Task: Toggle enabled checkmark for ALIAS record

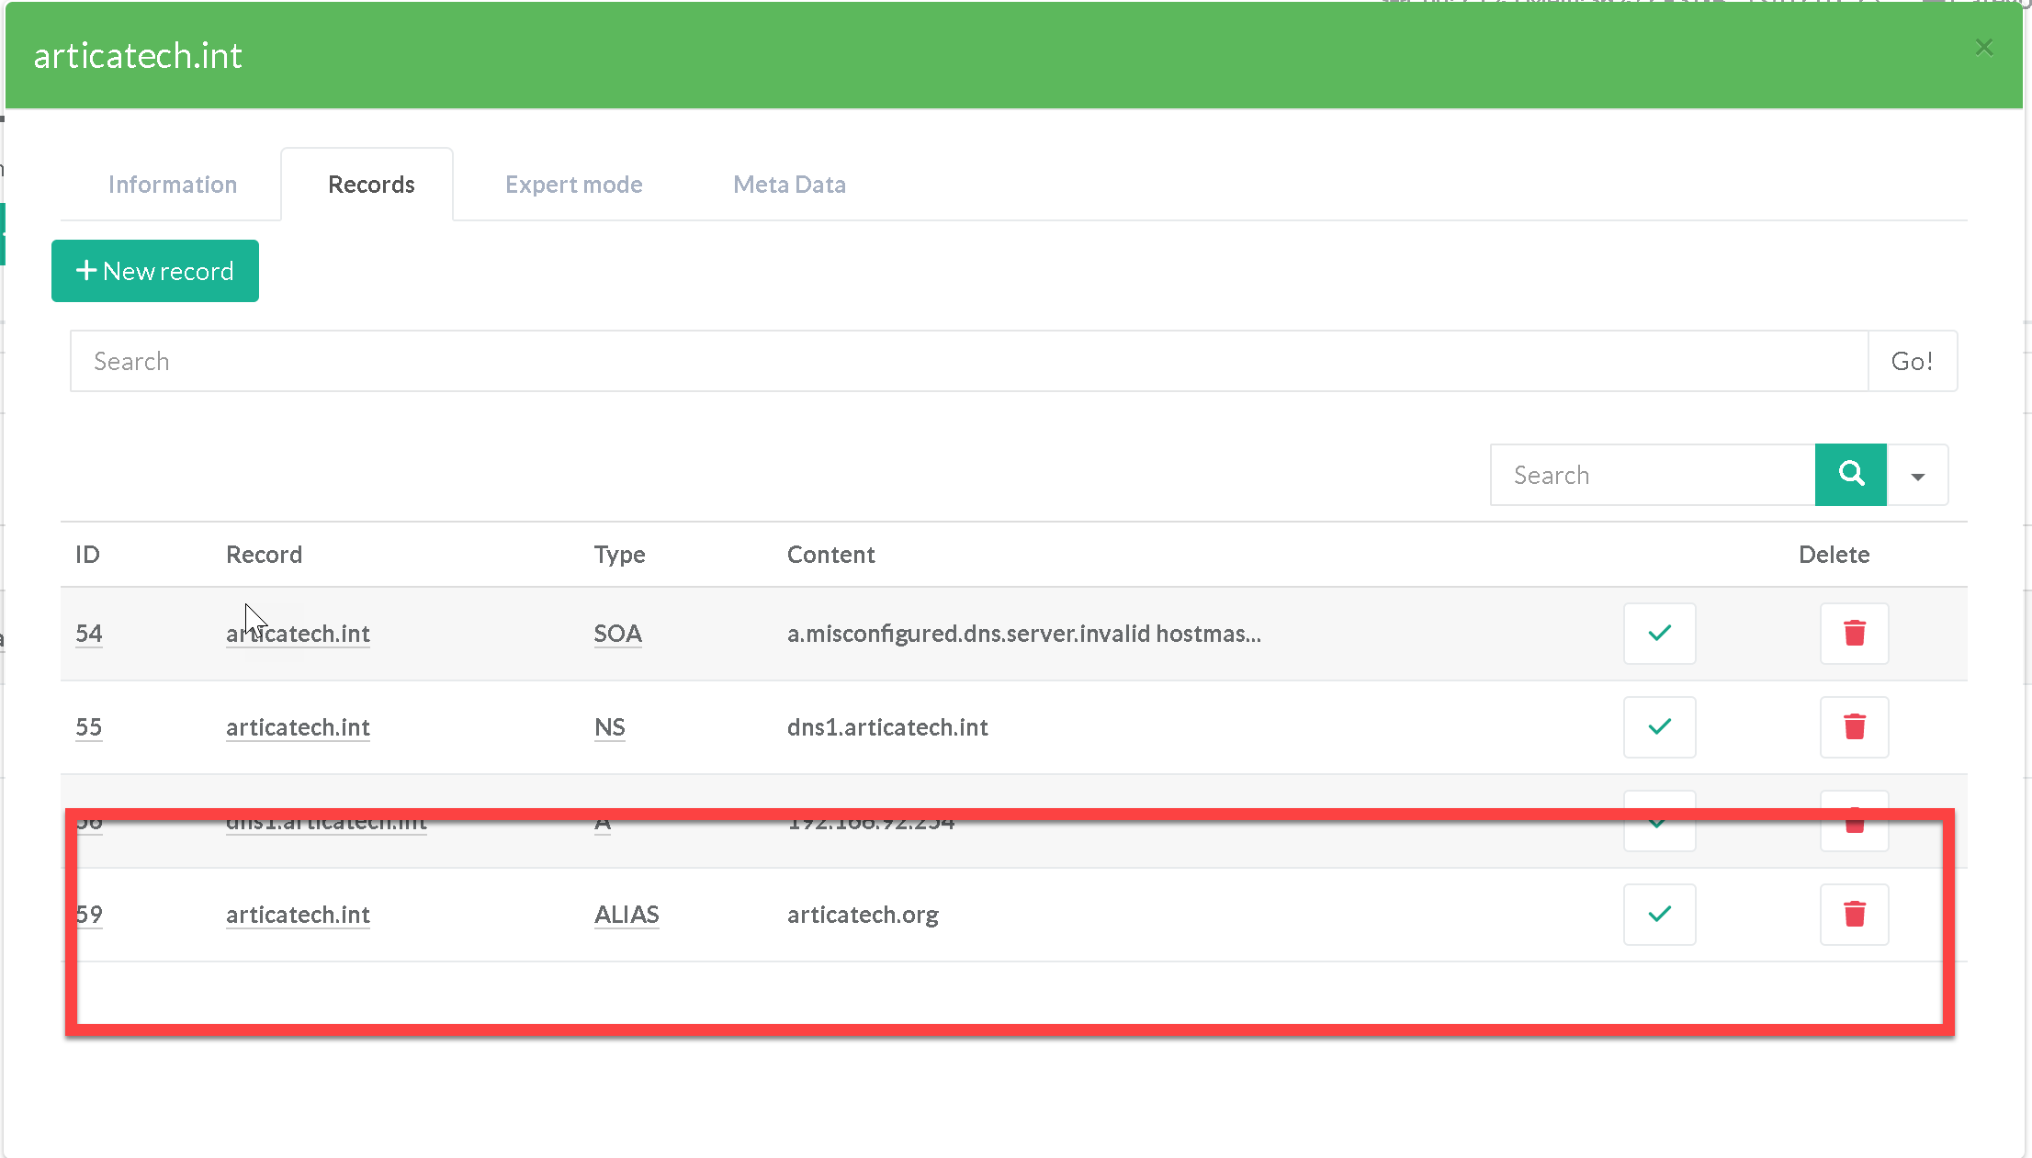Action: (1659, 914)
